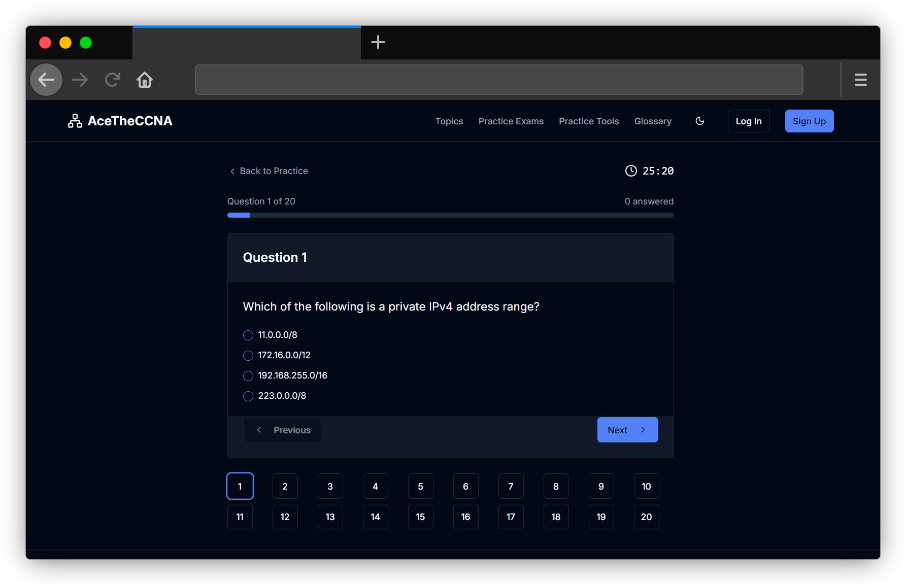This screenshot has height=585, width=906.
Task: Click the quiz progress bar
Action: (450, 215)
